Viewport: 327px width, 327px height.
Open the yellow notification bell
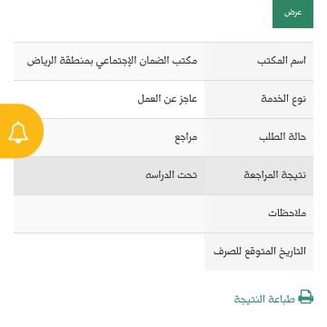point(18,133)
